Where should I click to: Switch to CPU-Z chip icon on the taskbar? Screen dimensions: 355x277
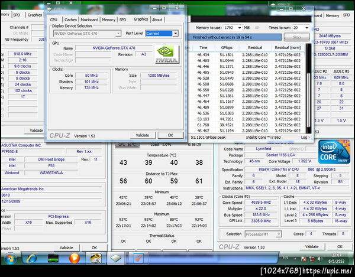[116, 258]
